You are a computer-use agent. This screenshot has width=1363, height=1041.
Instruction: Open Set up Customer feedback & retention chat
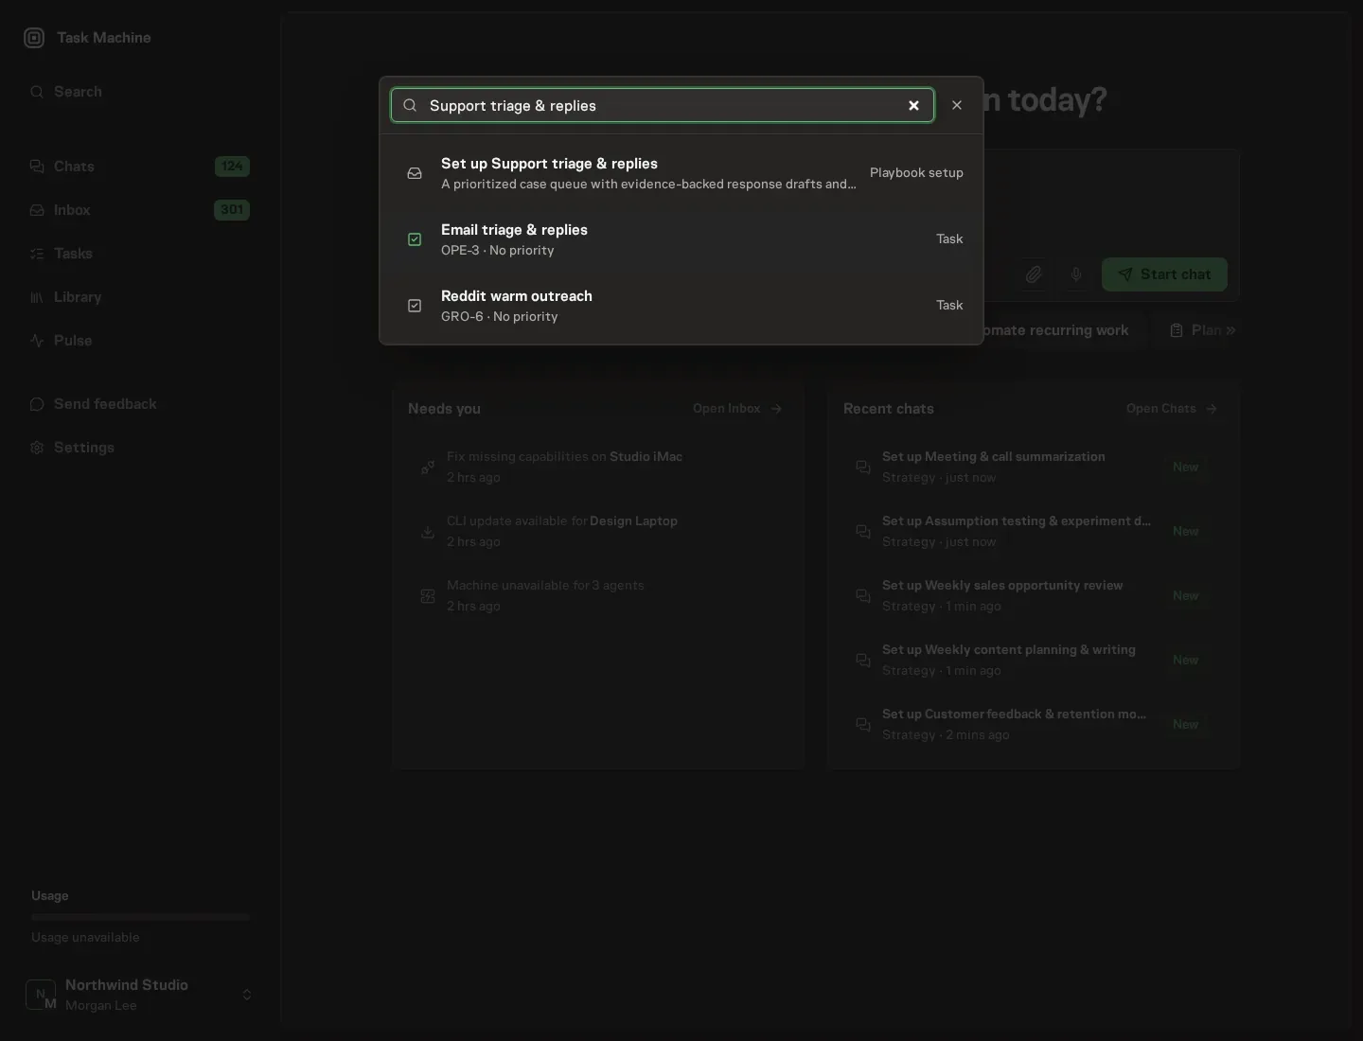[1034, 725]
